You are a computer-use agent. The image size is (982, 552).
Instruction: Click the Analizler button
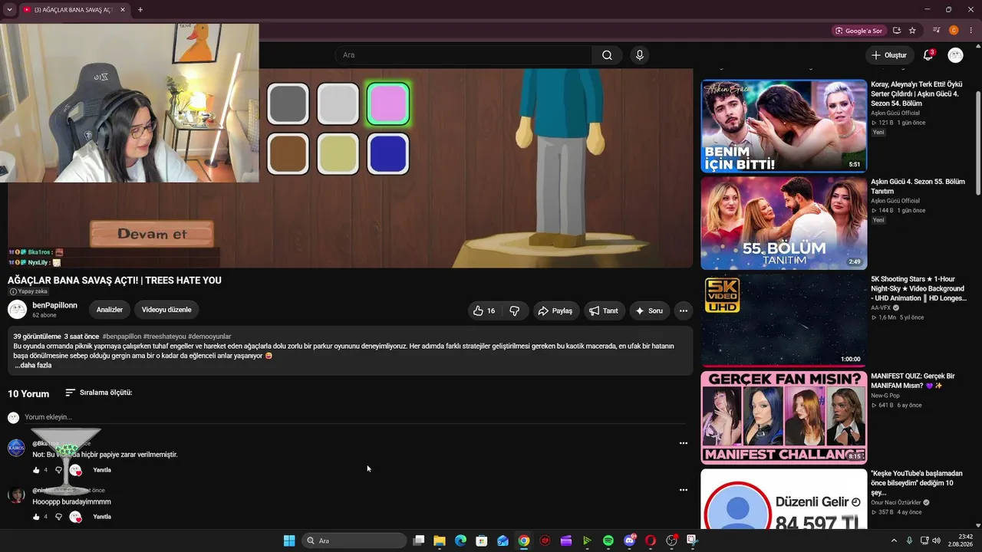(110, 310)
